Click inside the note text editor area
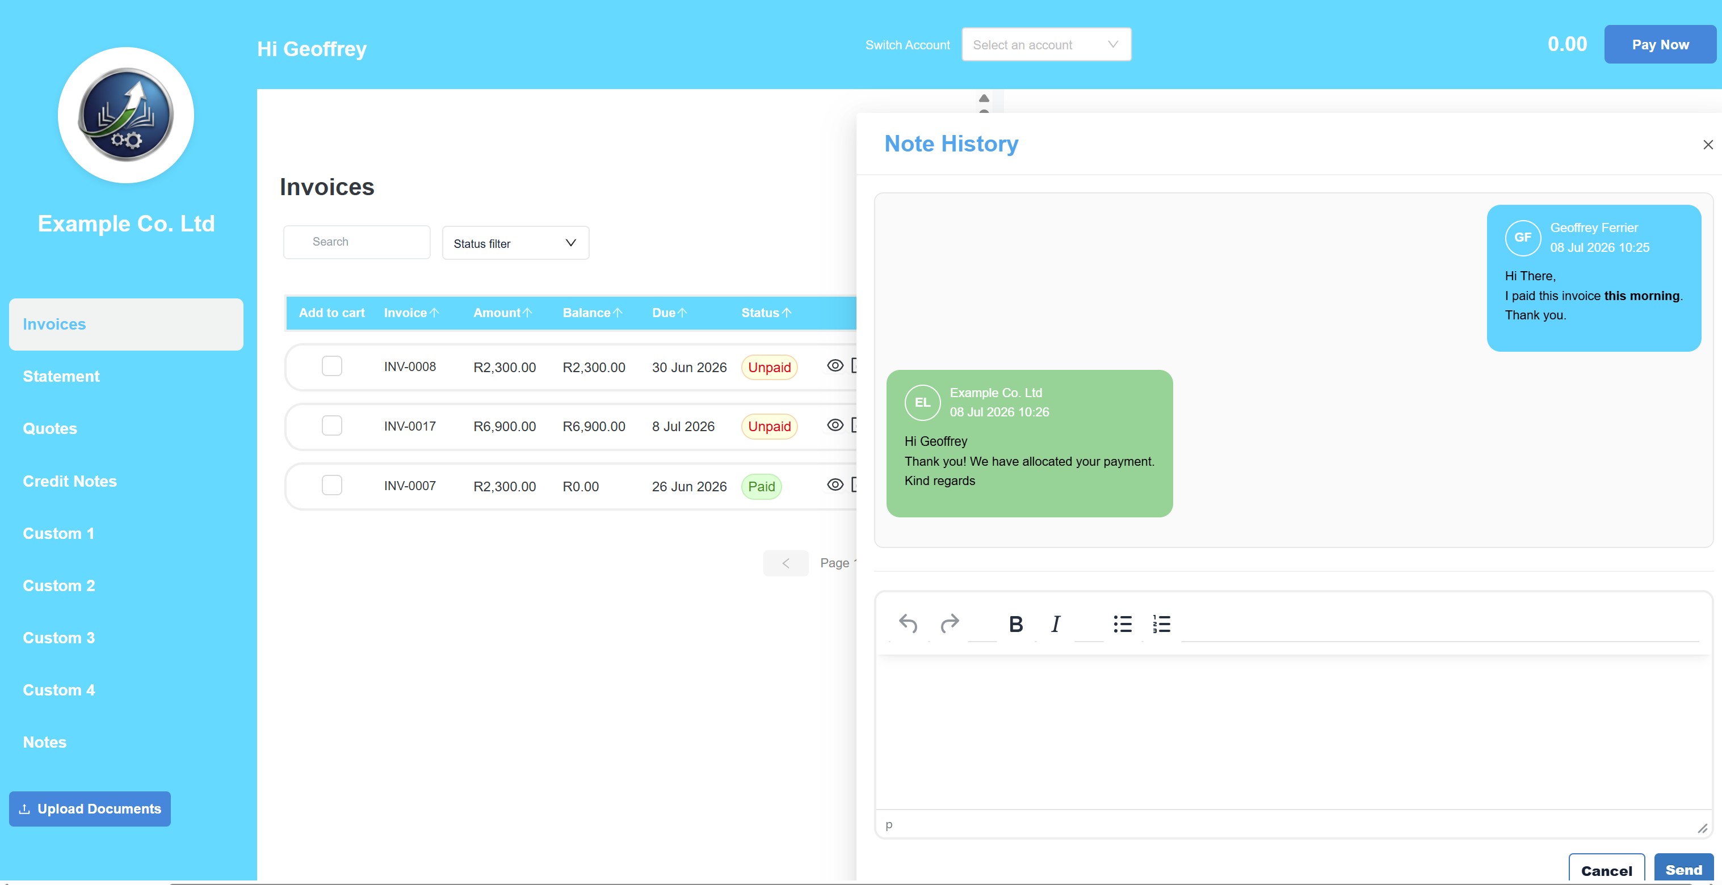 (1293, 731)
